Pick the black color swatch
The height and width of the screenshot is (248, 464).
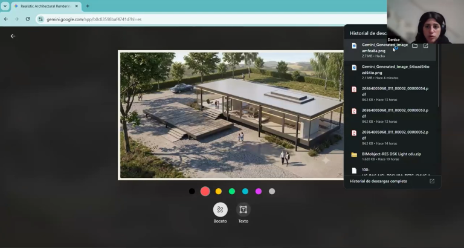(192, 191)
